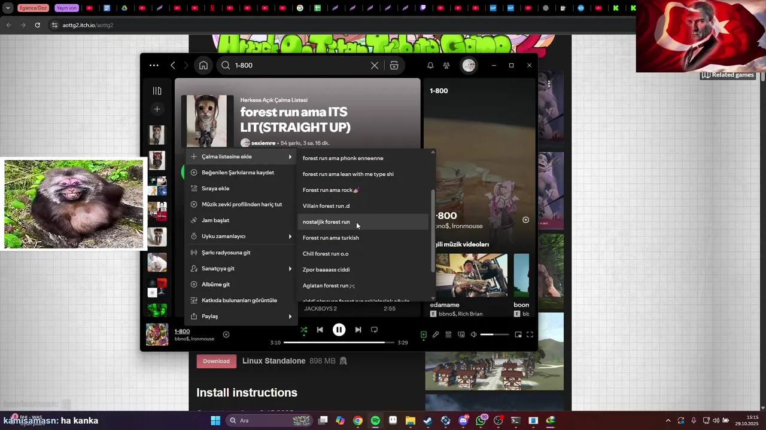Select Aglatan forest run playlist
The height and width of the screenshot is (430, 766).
[x=363, y=285]
